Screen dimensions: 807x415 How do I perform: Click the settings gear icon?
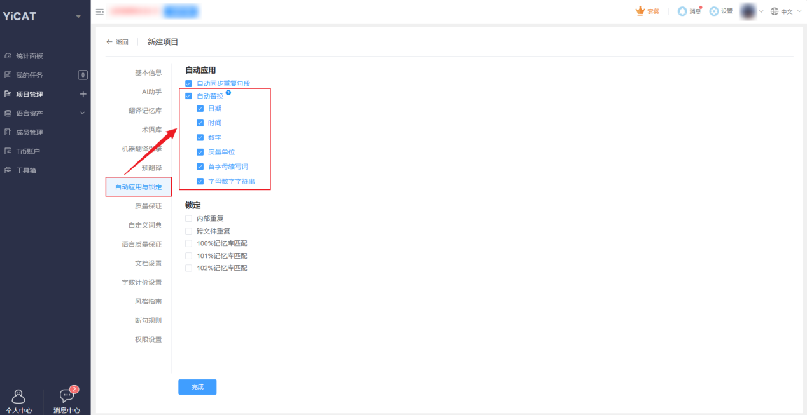[x=714, y=11]
